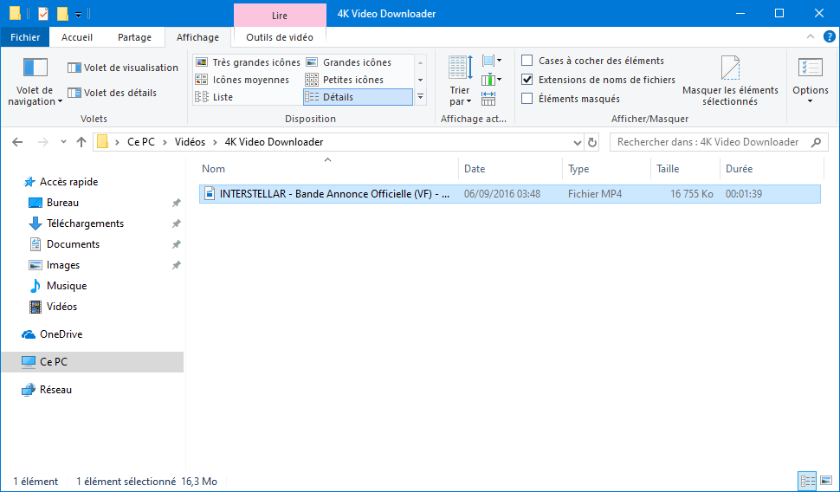Expand the Disposition layout gallery
Viewport: 840px width, 492px height.
(x=421, y=97)
